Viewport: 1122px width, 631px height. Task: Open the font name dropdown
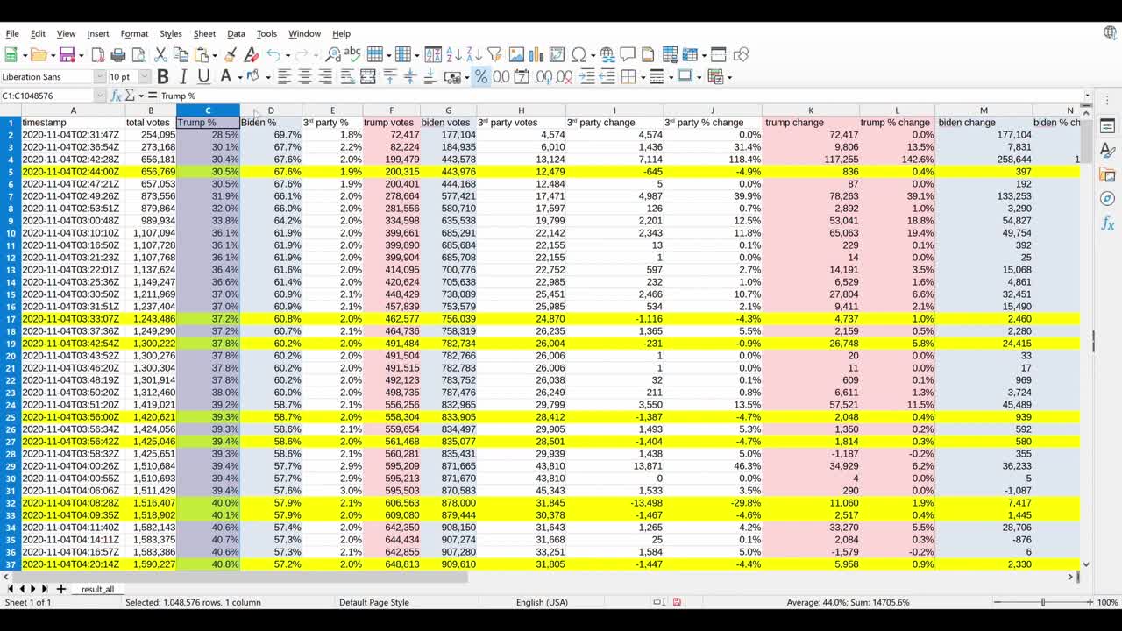[x=100, y=77]
